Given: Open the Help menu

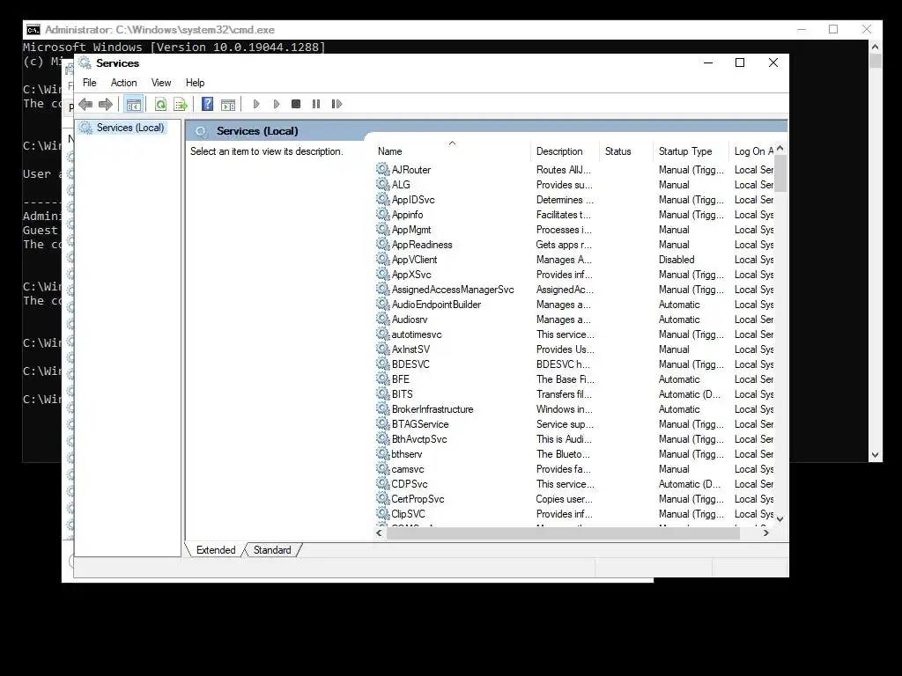Looking at the screenshot, I should [195, 83].
